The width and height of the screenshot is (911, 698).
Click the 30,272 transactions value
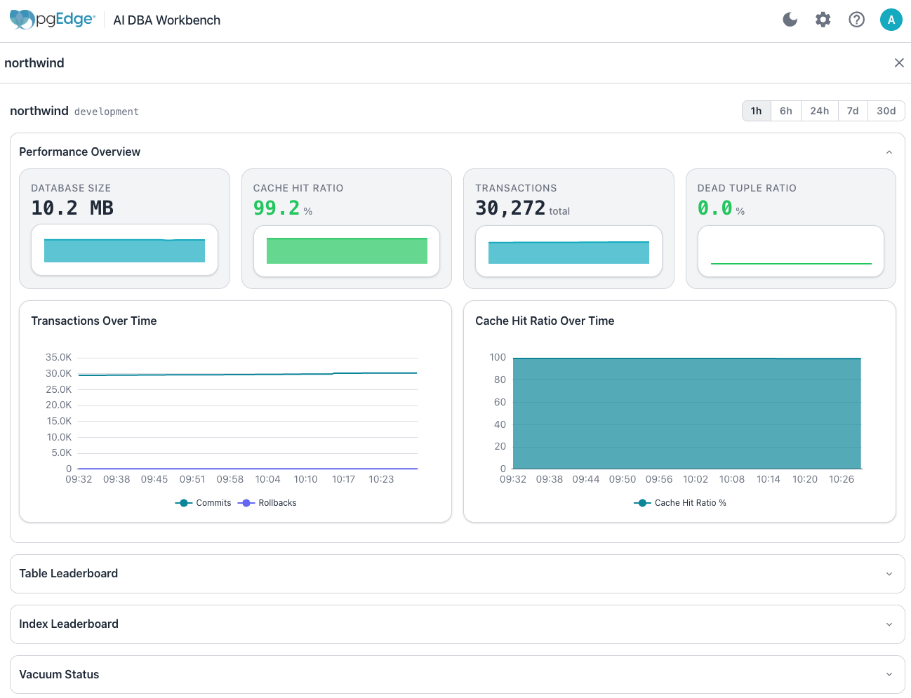[x=510, y=208]
